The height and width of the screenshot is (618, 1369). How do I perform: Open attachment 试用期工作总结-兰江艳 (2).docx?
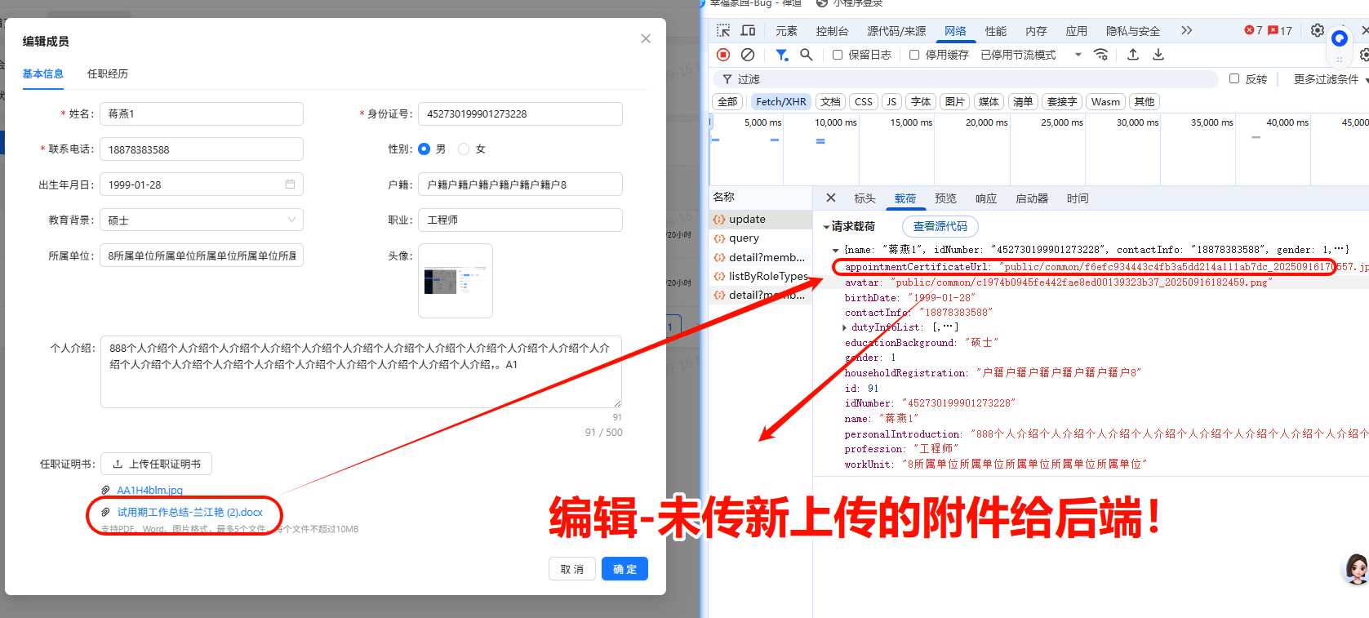click(x=189, y=512)
